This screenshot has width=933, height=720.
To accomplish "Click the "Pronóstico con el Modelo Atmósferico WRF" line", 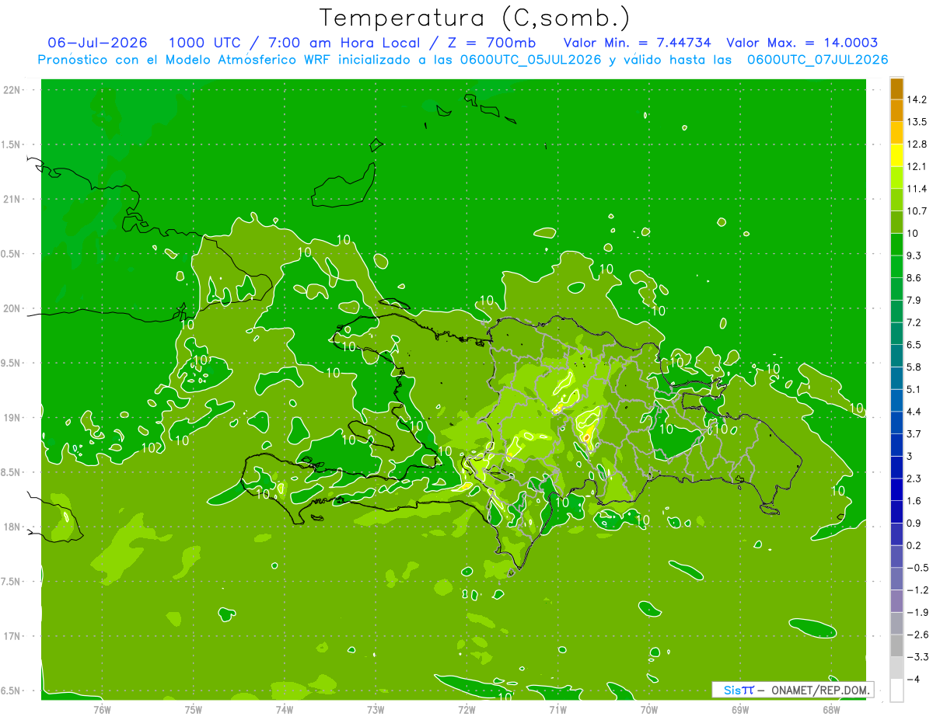I will 185,60.
